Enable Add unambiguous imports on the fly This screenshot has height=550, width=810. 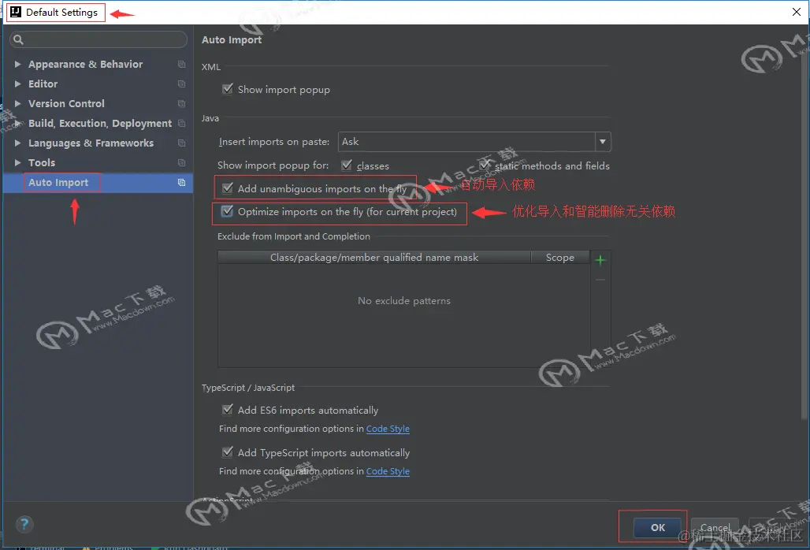(227, 188)
